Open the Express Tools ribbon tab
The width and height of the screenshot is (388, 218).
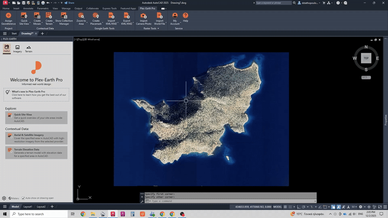coord(110,8)
